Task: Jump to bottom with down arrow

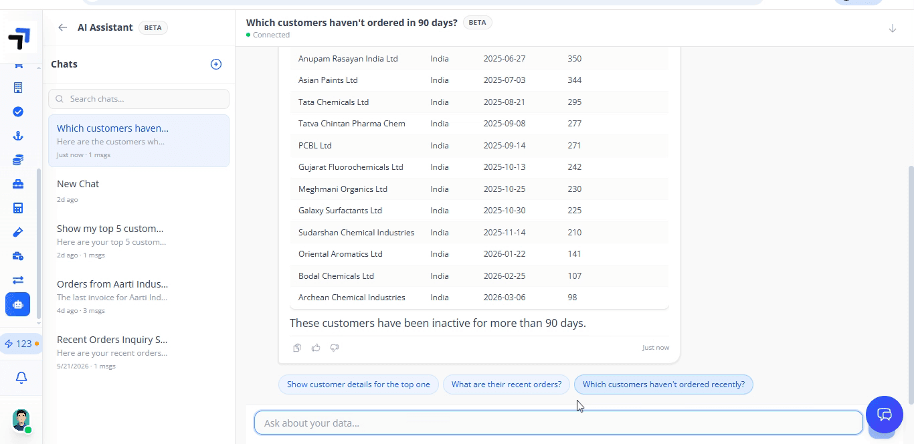Action: (893, 28)
